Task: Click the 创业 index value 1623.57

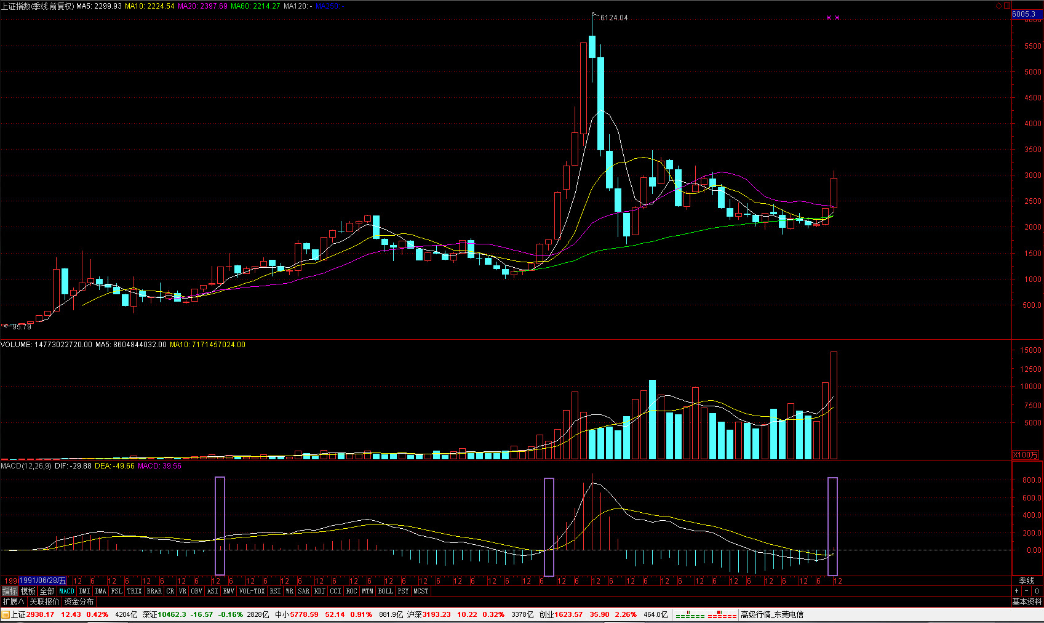Action: 568,614
